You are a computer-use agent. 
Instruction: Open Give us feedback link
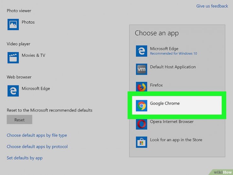click(x=212, y=6)
